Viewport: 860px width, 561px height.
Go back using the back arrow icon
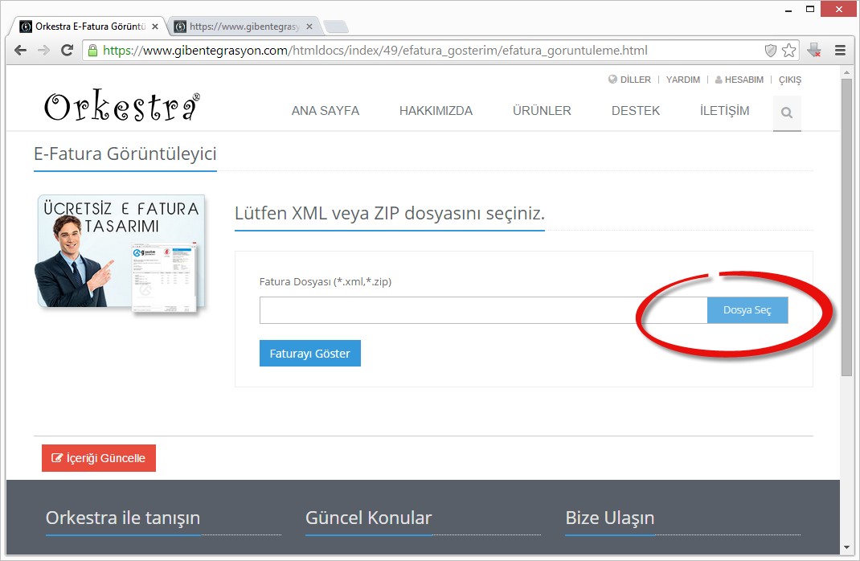tap(20, 50)
